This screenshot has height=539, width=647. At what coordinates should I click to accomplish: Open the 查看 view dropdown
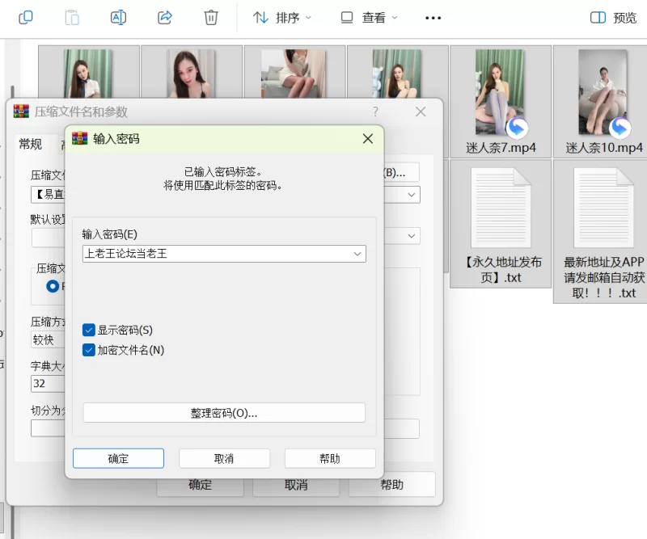pyautogui.click(x=369, y=18)
